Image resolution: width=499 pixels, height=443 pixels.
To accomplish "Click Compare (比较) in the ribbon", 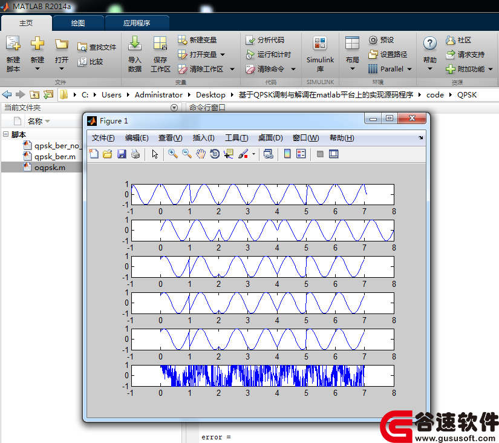I will coord(90,62).
